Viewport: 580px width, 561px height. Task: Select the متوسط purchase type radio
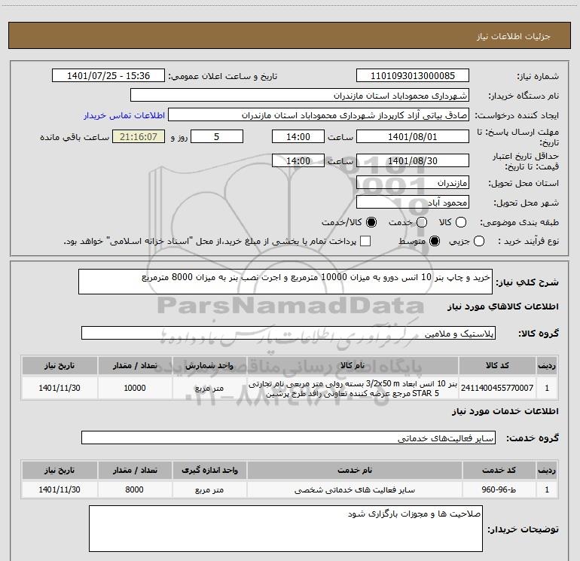435,241
